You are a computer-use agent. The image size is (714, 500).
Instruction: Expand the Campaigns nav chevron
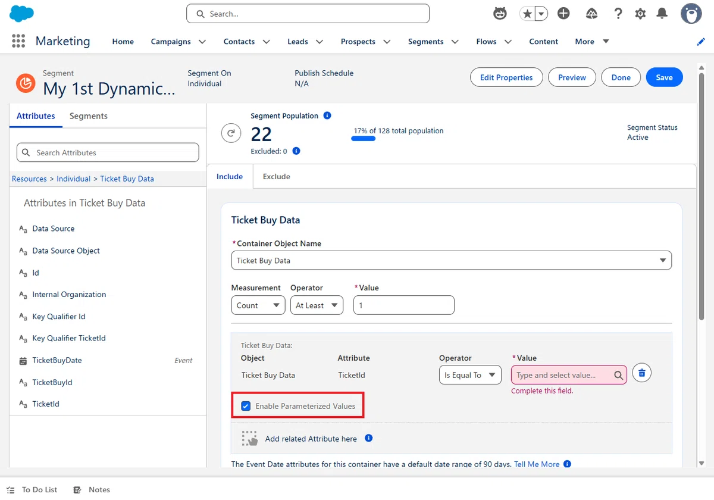click(202, 42)
